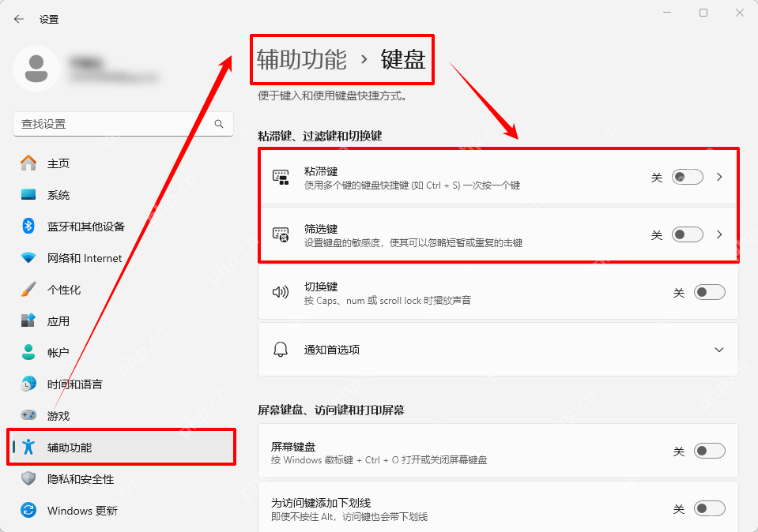Select 主页 in the sidebar

(123, 163)
